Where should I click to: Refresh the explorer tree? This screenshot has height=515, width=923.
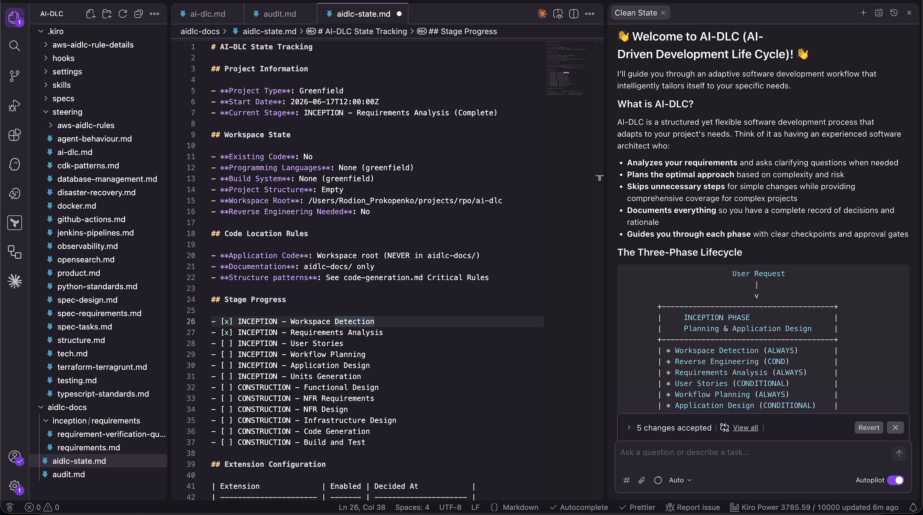click(x=122, y=14)
